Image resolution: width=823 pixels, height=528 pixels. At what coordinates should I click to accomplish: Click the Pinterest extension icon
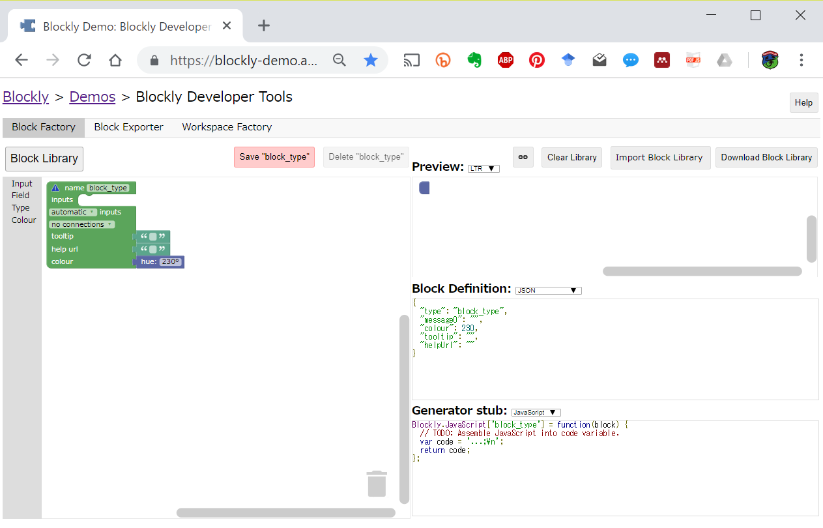click(536, 60)
